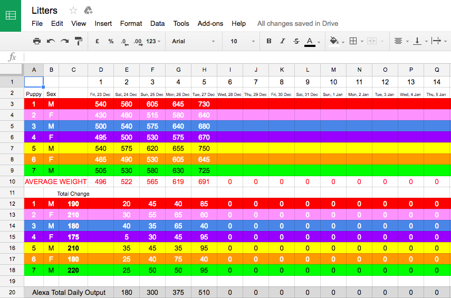Select the paint format roller tool
The image size is (451, 298).
click(79, 41)
